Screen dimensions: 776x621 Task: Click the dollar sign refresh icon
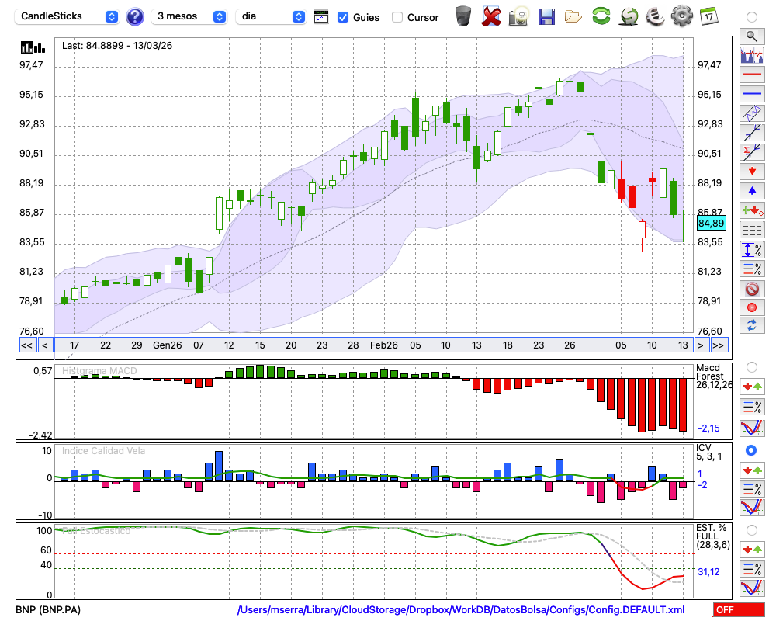click(x=629, y=16)
